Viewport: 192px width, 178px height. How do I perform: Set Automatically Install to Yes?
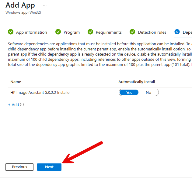click(x=129, y=92)
